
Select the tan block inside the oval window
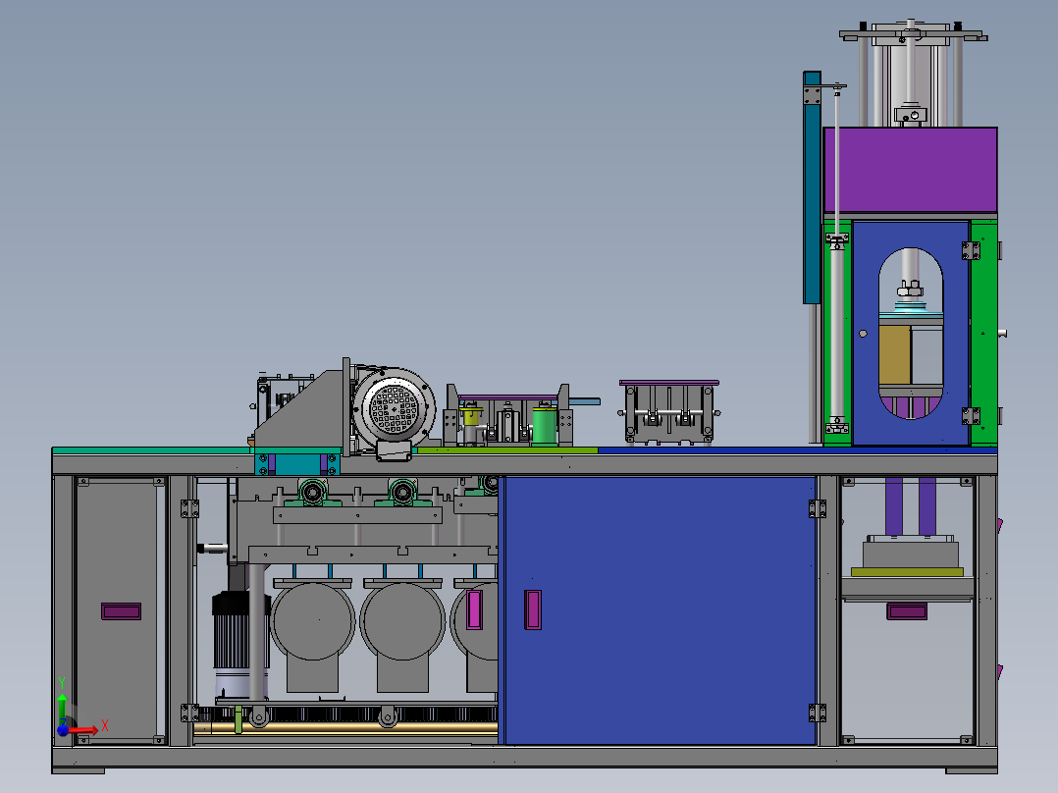click(895, 355)
